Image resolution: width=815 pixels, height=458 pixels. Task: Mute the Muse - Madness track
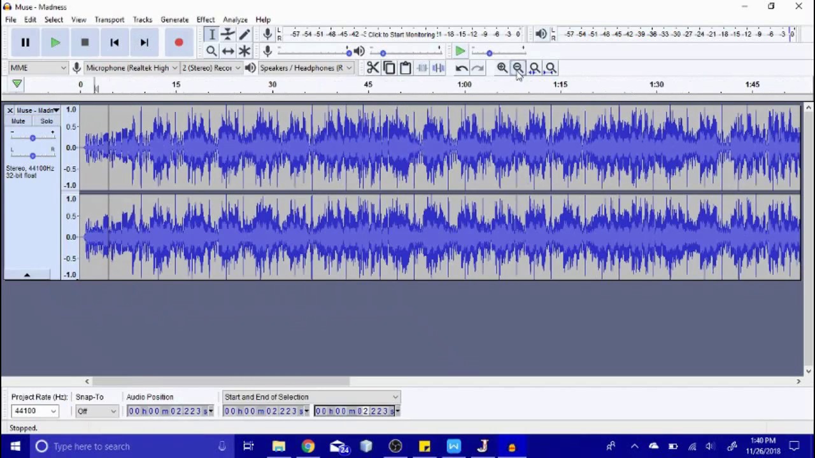point(18,121)
